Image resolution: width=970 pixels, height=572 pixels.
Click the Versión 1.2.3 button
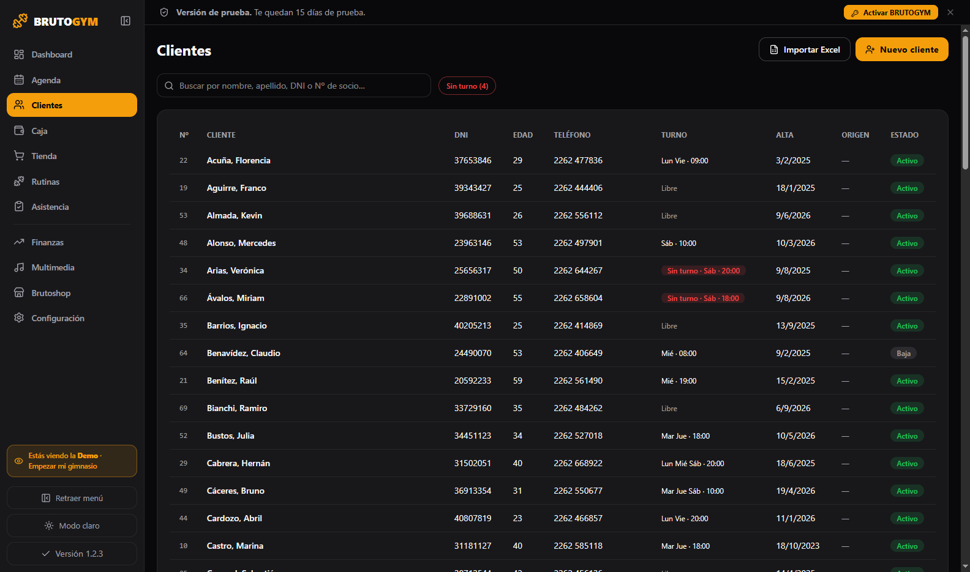pyautogui.click(x=72, y=554)
